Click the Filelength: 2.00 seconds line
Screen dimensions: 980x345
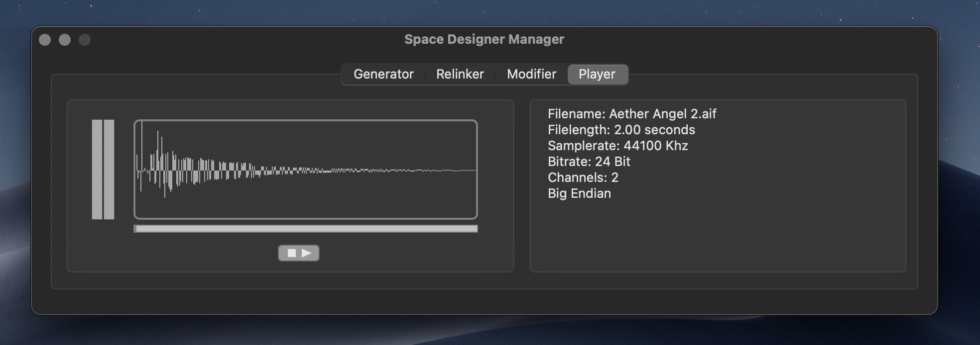pos(621,130)
